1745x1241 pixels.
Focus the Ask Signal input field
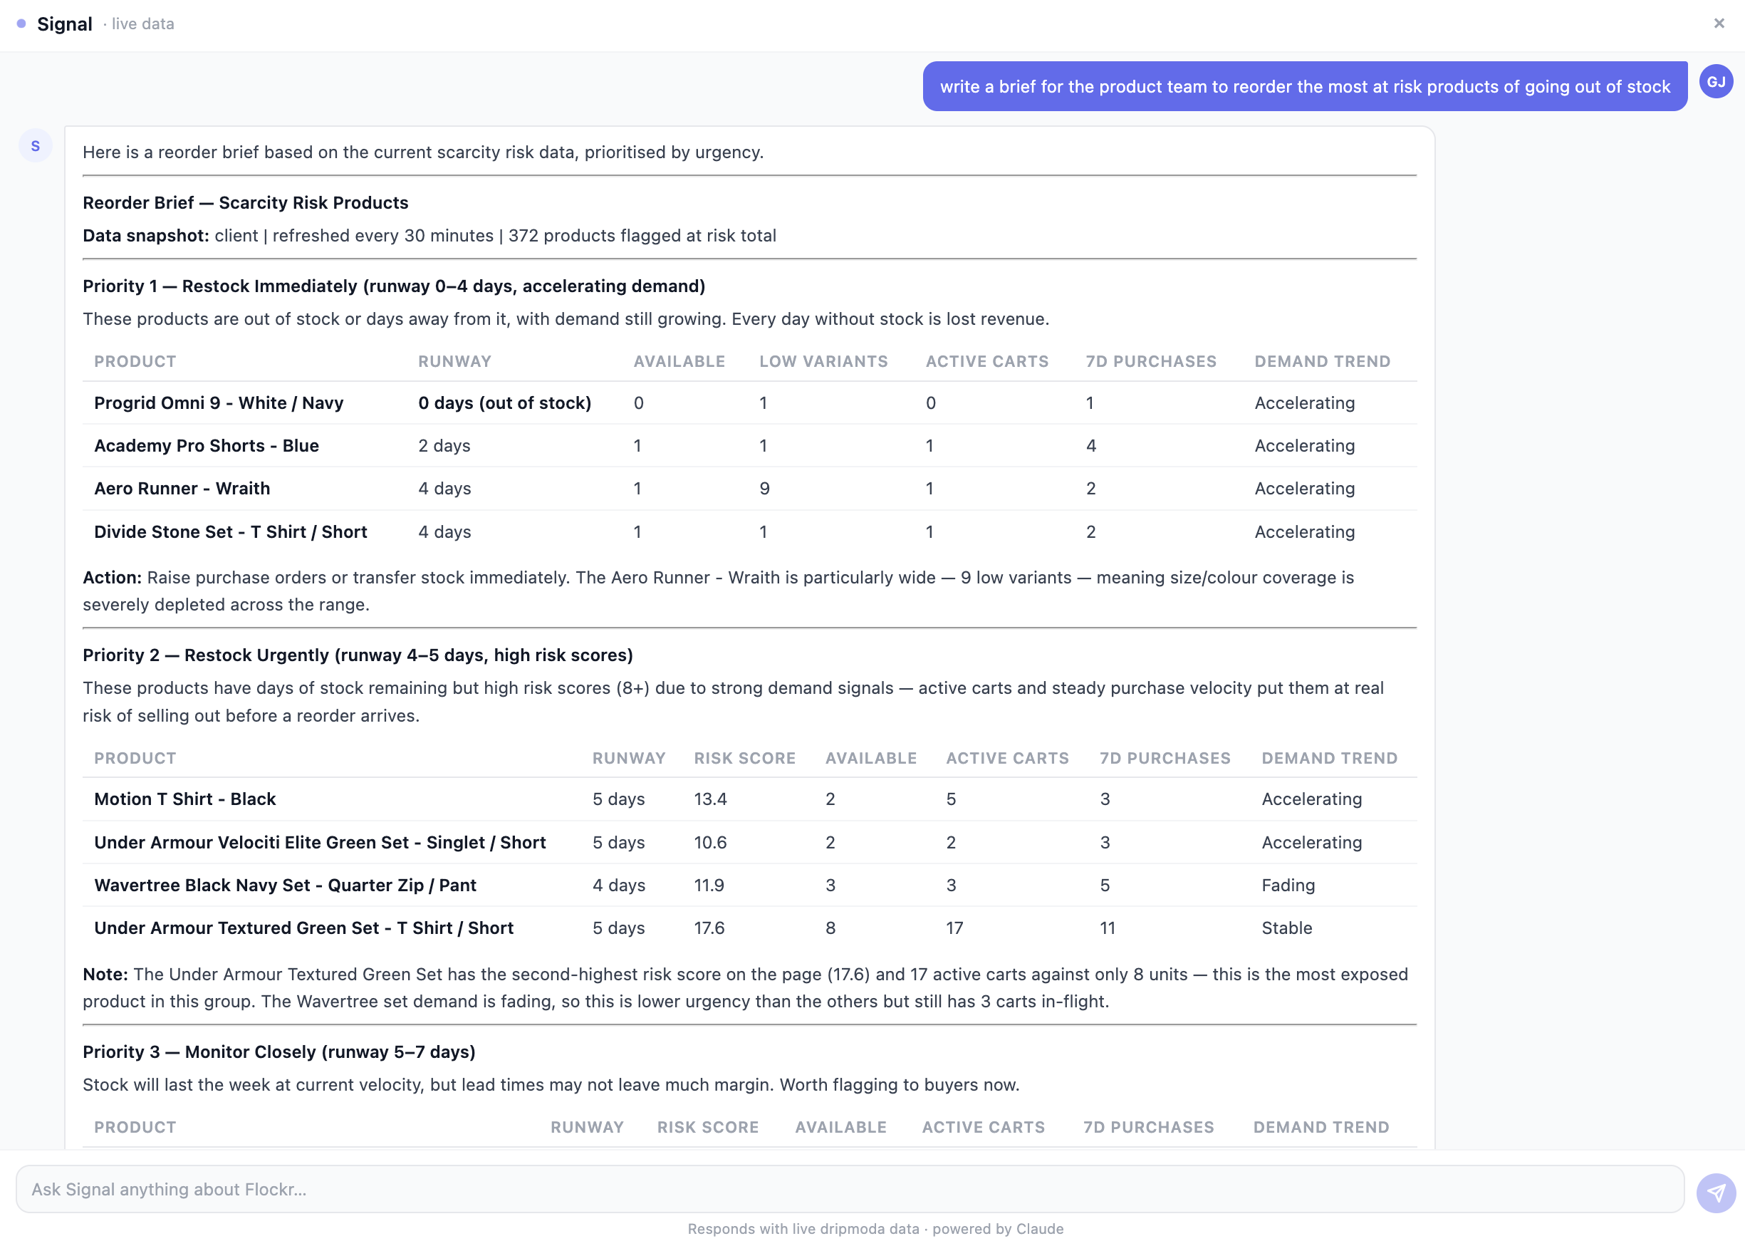(x=849, y=1189)
